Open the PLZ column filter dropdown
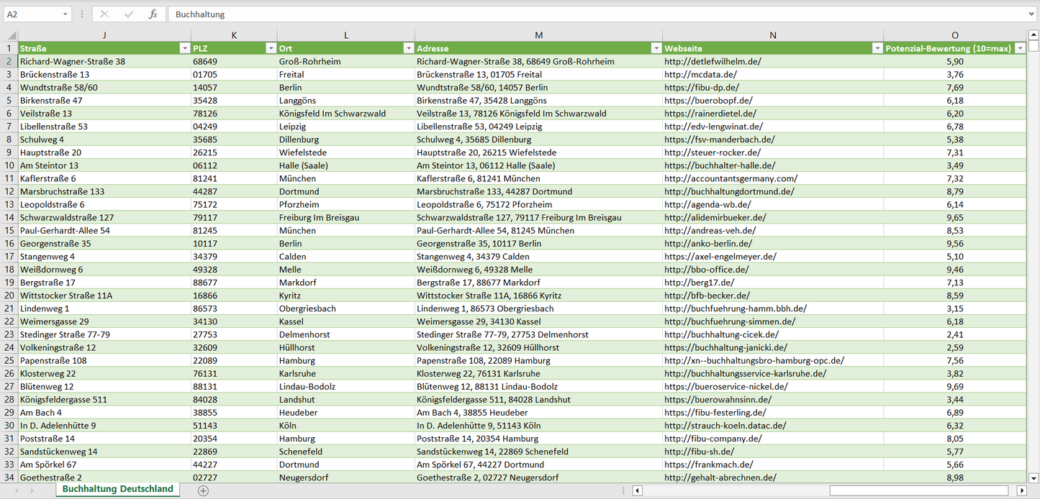1040x499 pixels. pos(271,48)
